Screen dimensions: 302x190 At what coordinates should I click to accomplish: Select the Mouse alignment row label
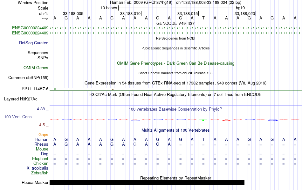coord(42,149)
